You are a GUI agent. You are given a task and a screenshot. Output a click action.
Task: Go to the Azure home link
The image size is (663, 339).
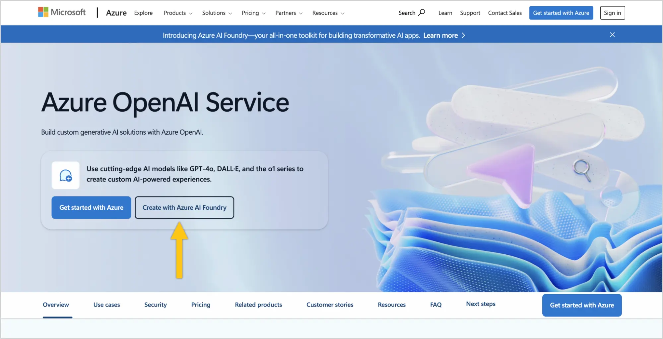[x=116, y=13]
